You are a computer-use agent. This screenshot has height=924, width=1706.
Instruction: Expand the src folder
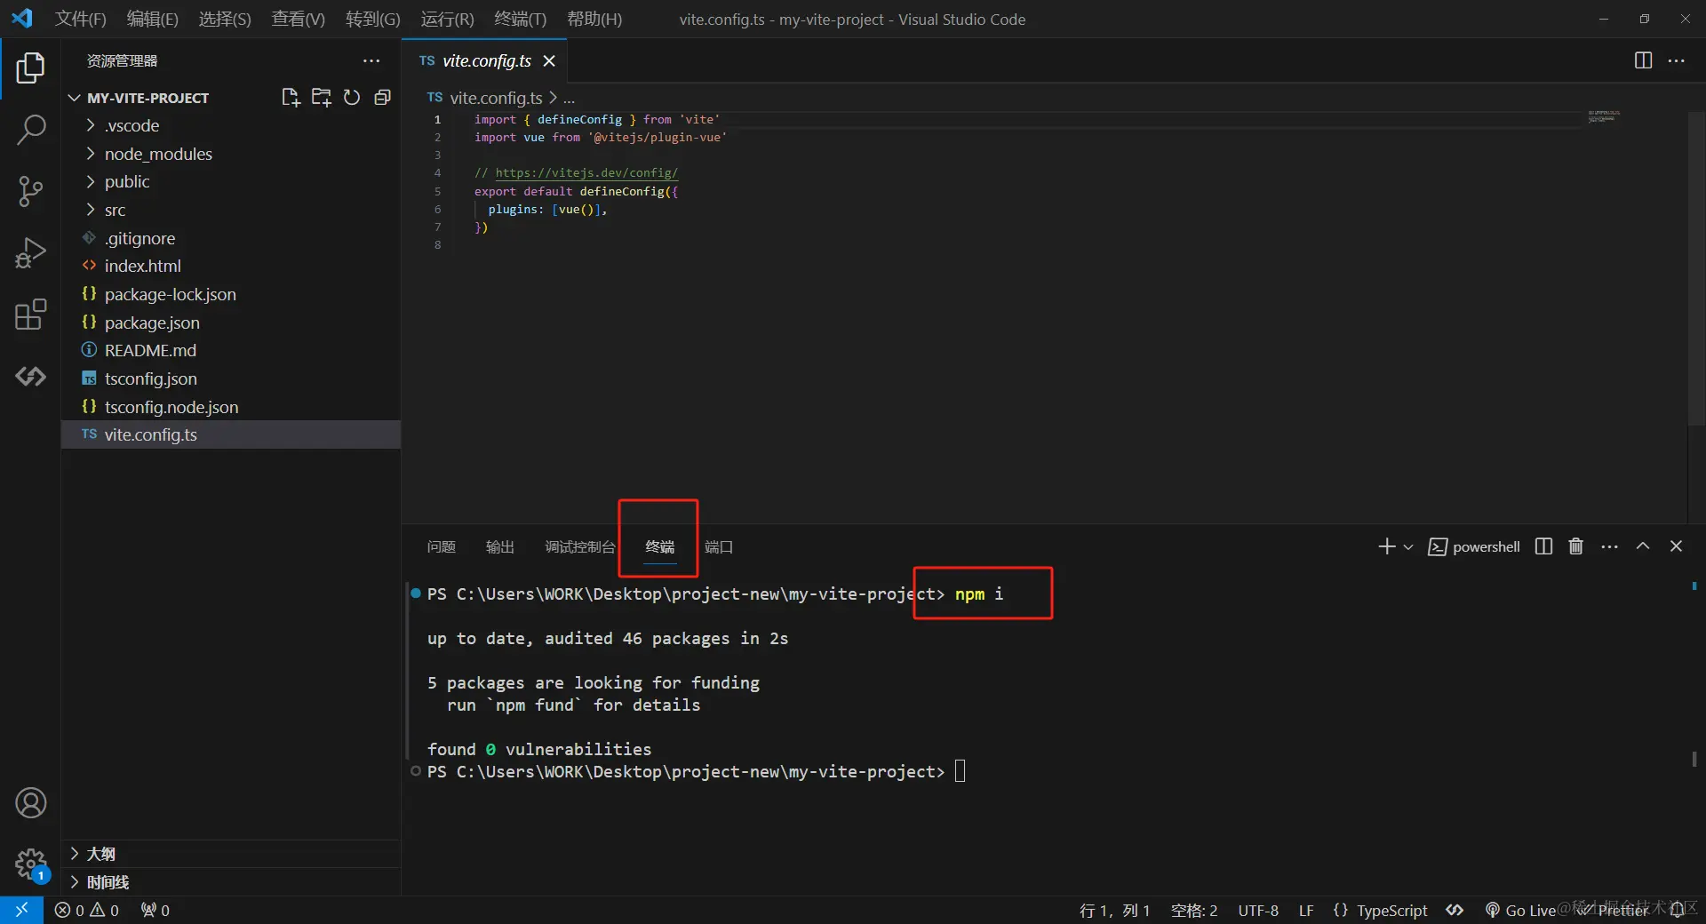231,210
